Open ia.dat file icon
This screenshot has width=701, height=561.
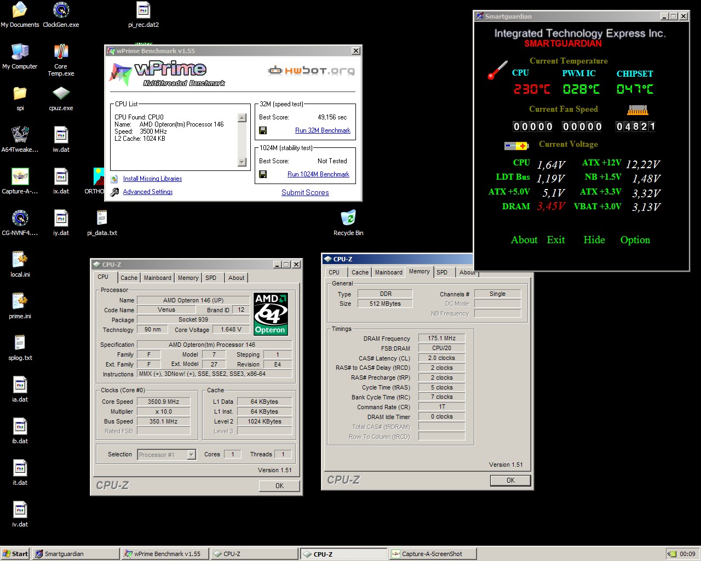(x=20, y=390)
